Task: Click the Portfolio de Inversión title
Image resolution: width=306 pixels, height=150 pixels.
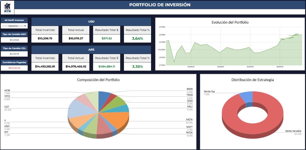Action: pos(160,5)
